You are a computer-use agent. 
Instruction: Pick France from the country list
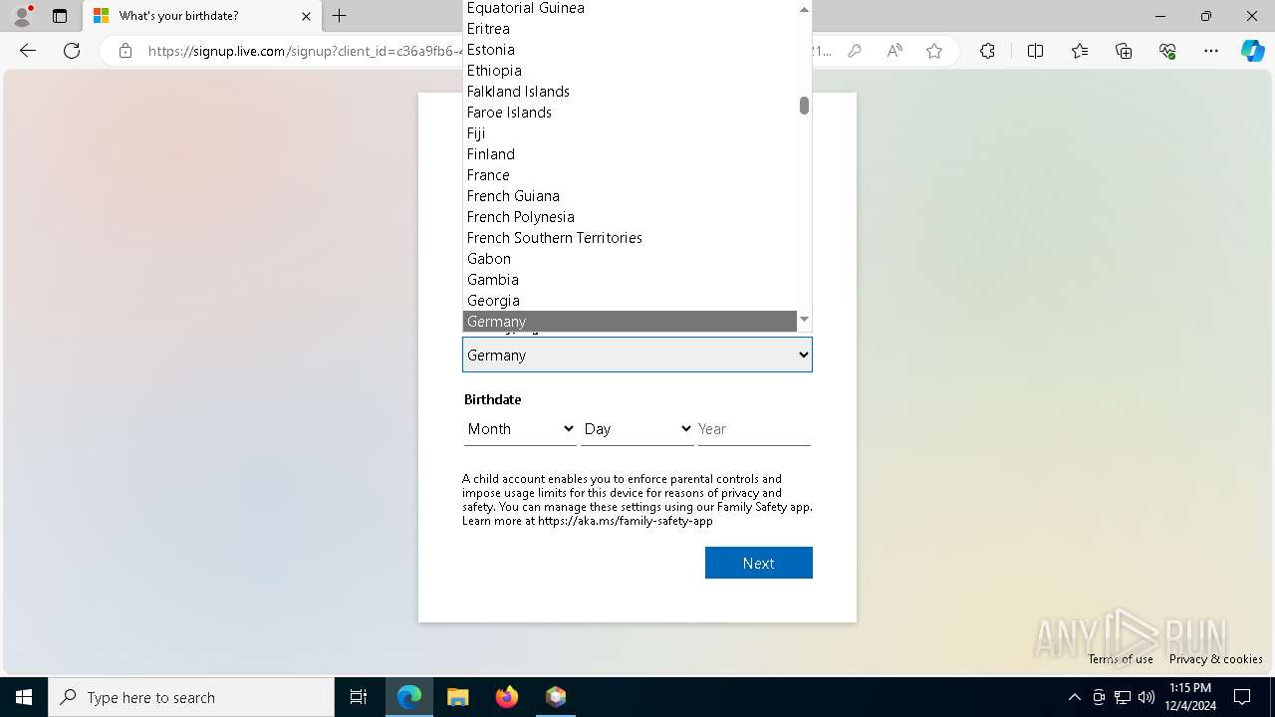[x=630, y=175]
